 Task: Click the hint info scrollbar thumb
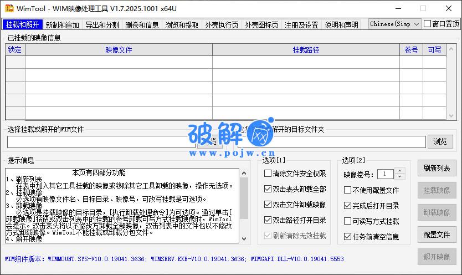pos(244,198)
